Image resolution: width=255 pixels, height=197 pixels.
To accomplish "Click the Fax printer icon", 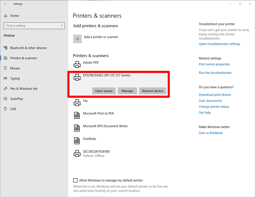I will tap(77, 102).
